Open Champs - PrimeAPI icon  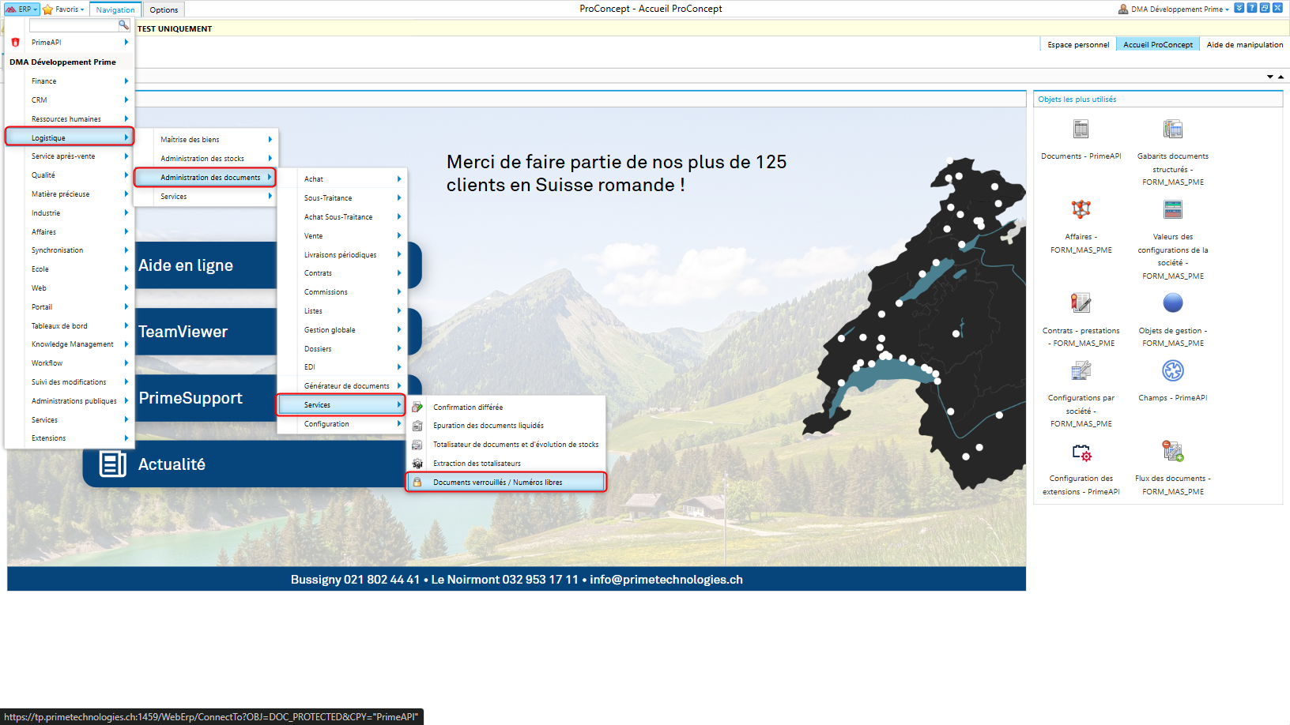(1172, 371)
